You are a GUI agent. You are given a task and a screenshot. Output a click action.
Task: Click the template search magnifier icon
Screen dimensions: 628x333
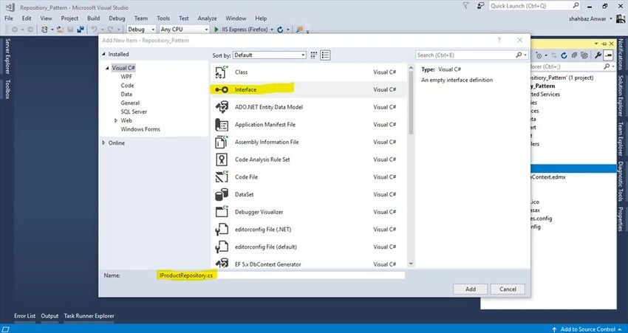(519, 55)
